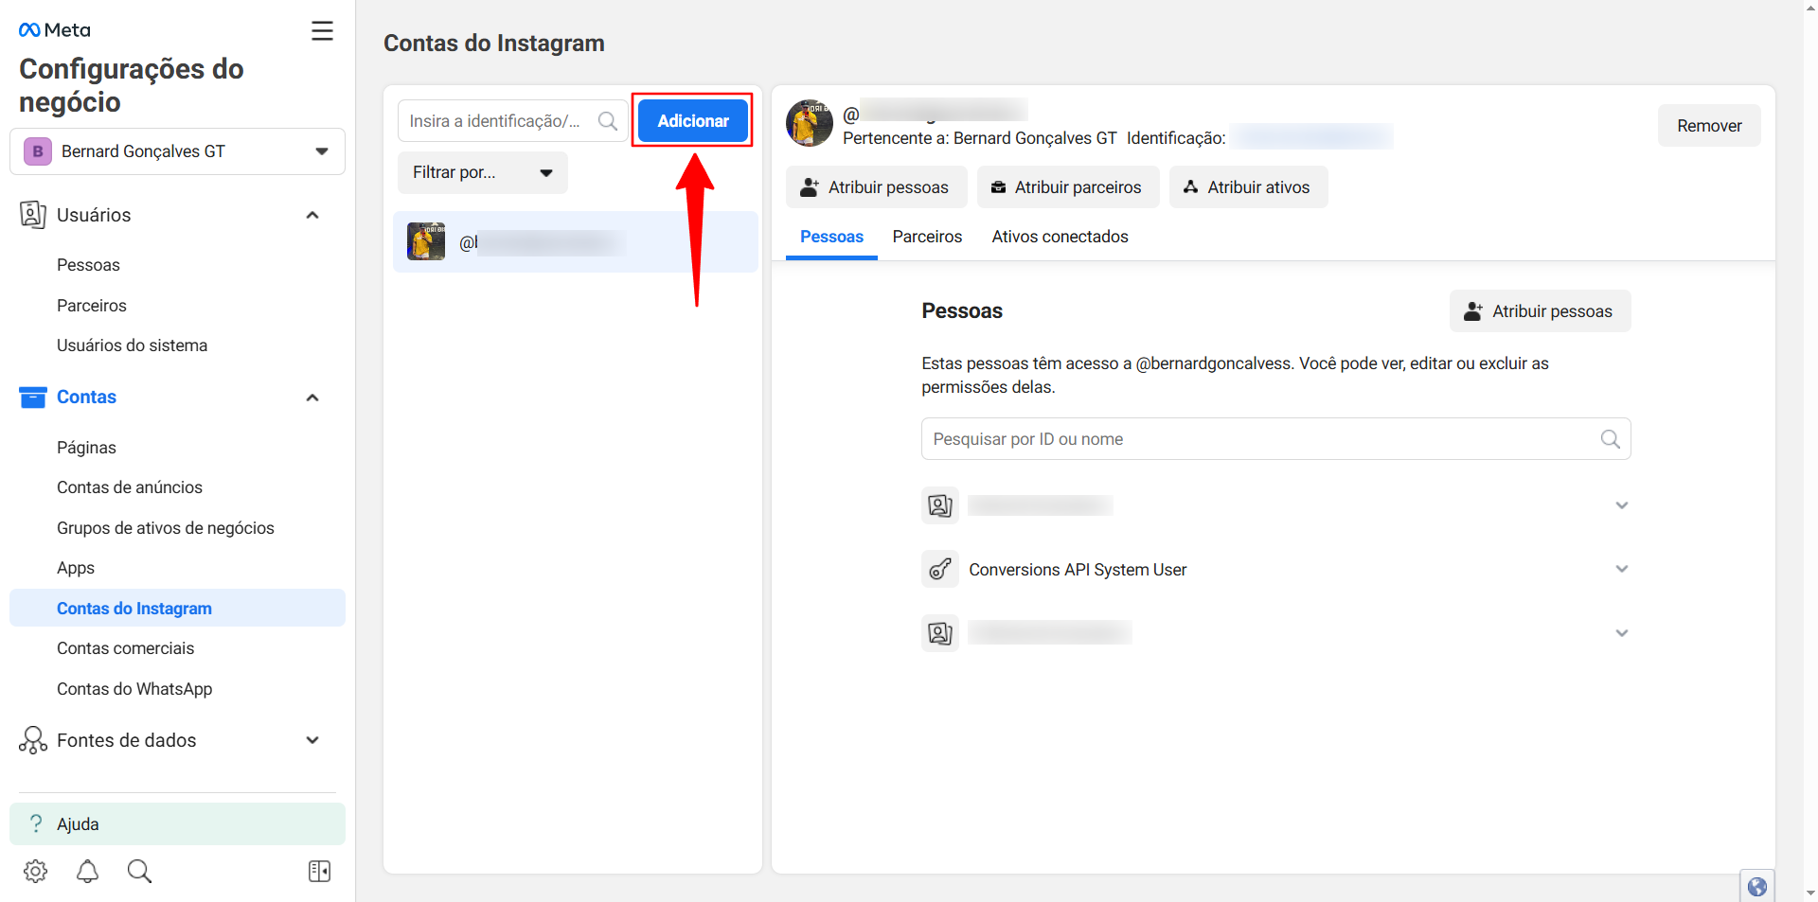Click top Atribuir pessoas button
The image size is (1818, 902).
pos(876,187)
